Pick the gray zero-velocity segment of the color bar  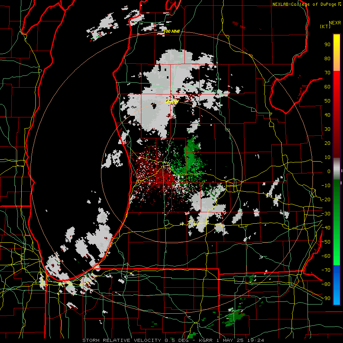(337, 168)
